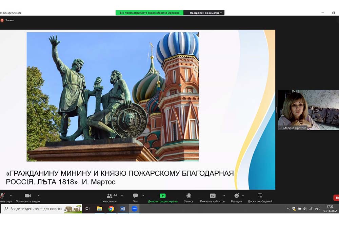Click the РУС language indicator
The width and height of the screenshot is (339, 226).
318,209
